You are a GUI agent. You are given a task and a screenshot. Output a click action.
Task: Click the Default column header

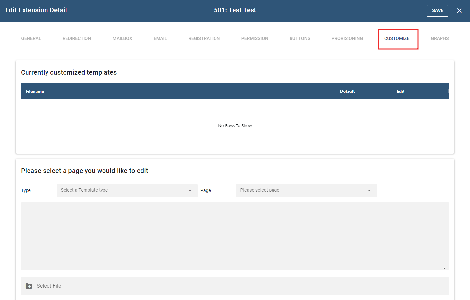(x=347, y=91)
